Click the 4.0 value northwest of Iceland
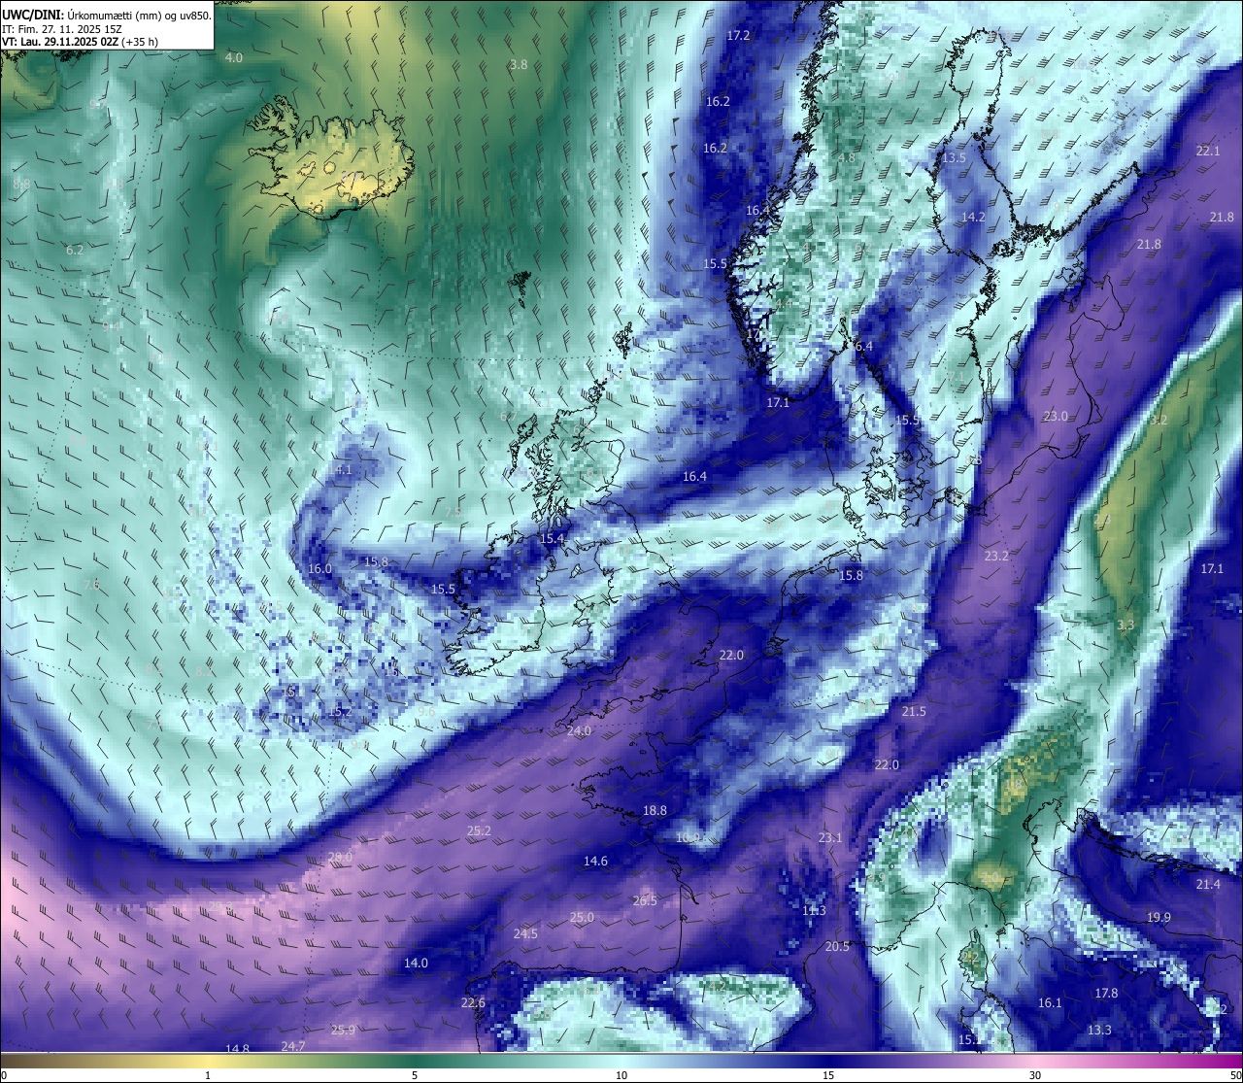Viewport: 1243px width, 1083px height. [234, 58]
